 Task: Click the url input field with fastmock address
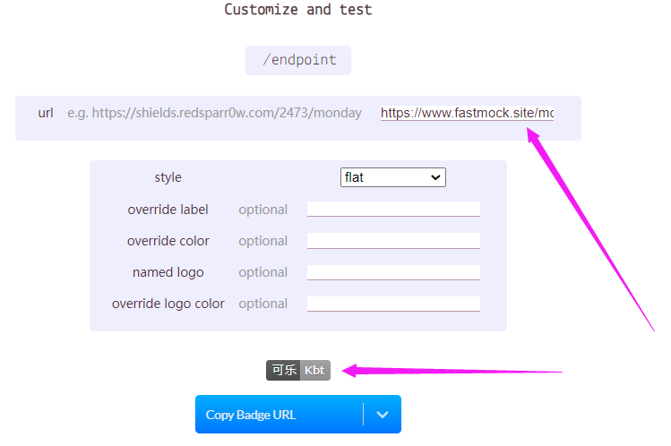[467, 113]
